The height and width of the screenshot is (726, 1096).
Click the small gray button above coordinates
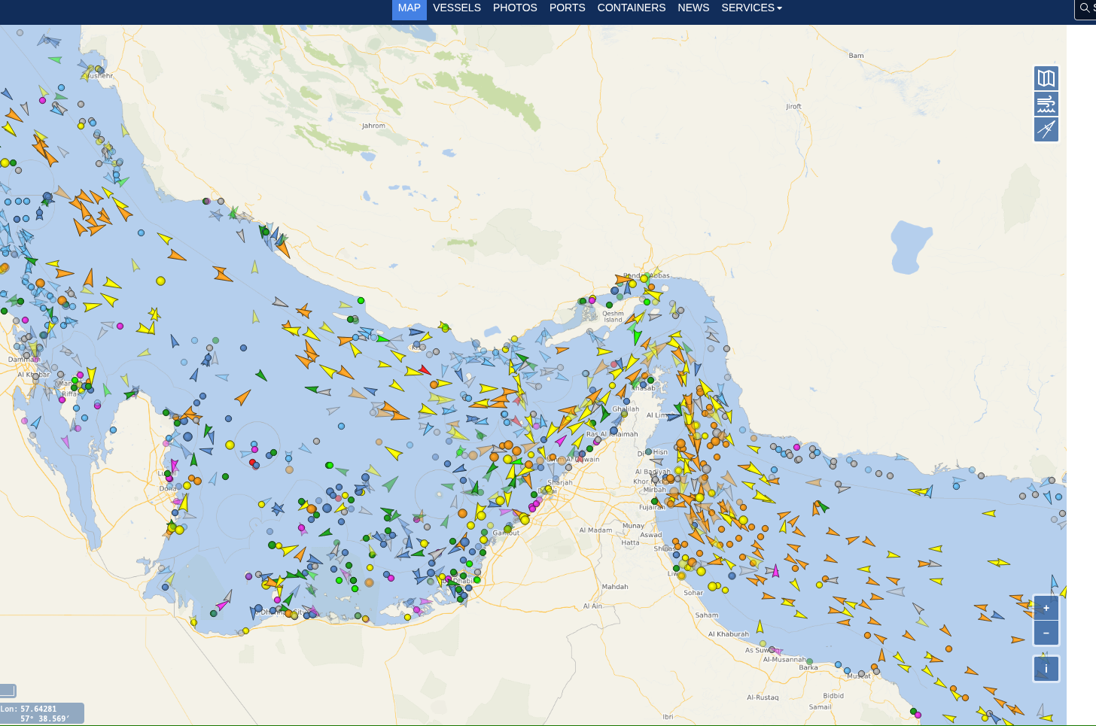(x=8, y=691)
